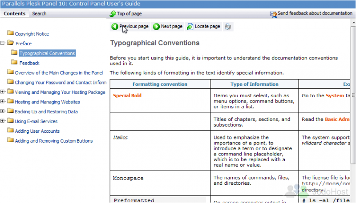Collapse the Preface tree node

tap(3, 43)
